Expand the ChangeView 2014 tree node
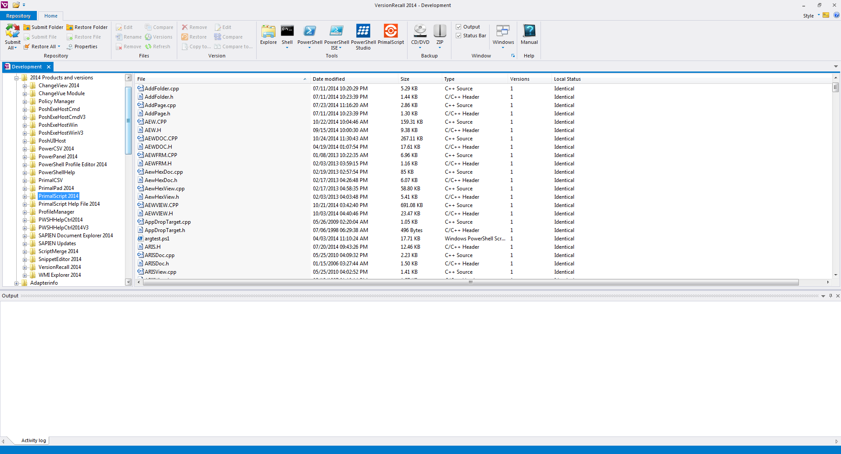 point(25,86)
